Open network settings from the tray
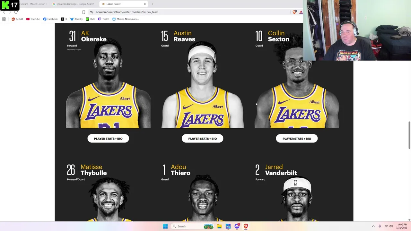 pos(386,226)
